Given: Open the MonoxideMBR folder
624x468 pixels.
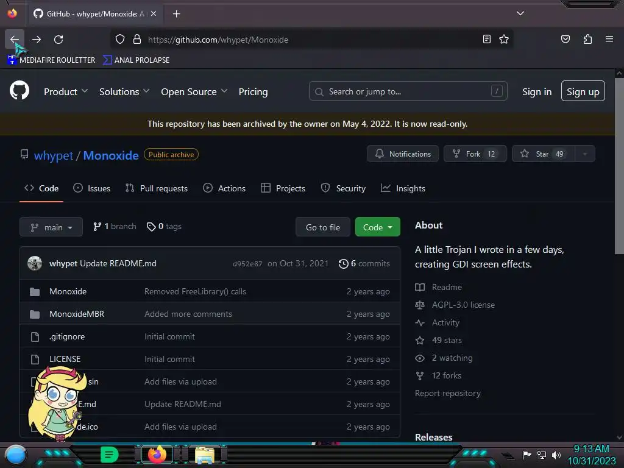Looking at the screenshot, I should (x=77, y=314).
